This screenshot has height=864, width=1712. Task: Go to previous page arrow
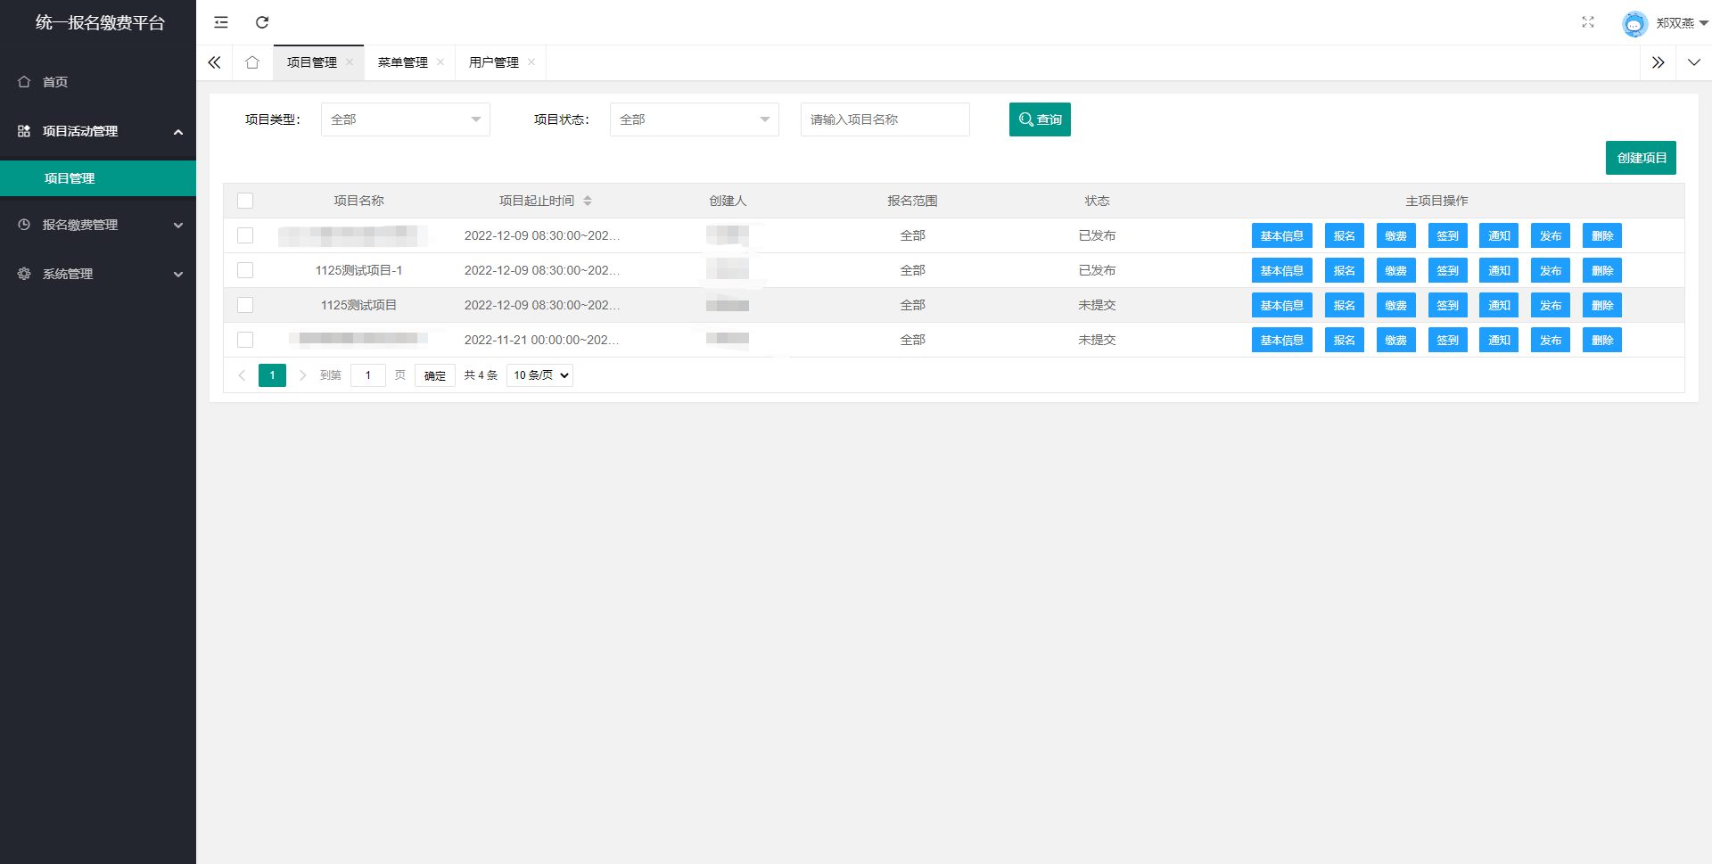[x=242, y=375]
